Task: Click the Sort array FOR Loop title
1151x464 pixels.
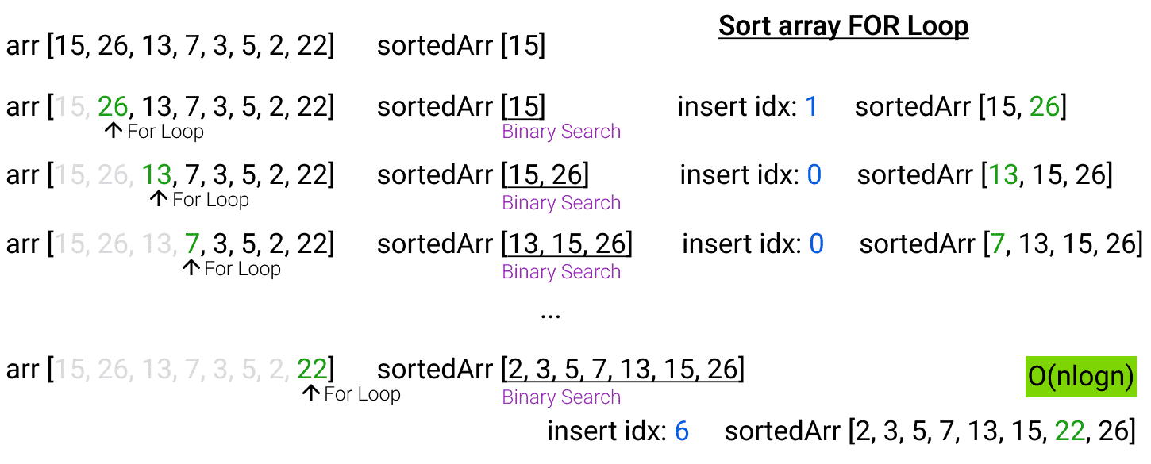Action: coord(844,26)
